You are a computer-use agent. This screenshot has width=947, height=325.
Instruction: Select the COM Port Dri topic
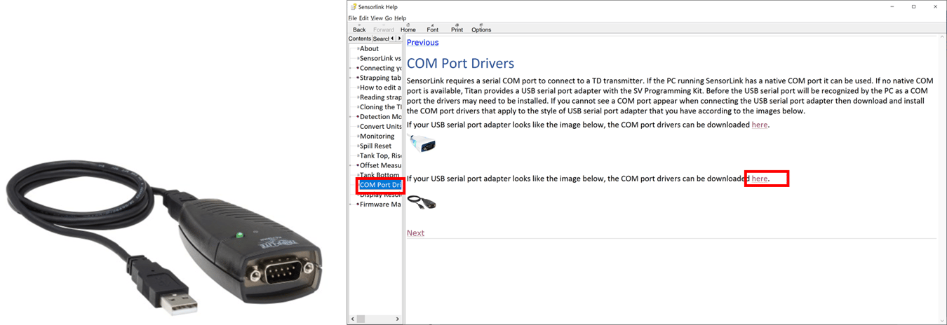click(x=380, y=185)
